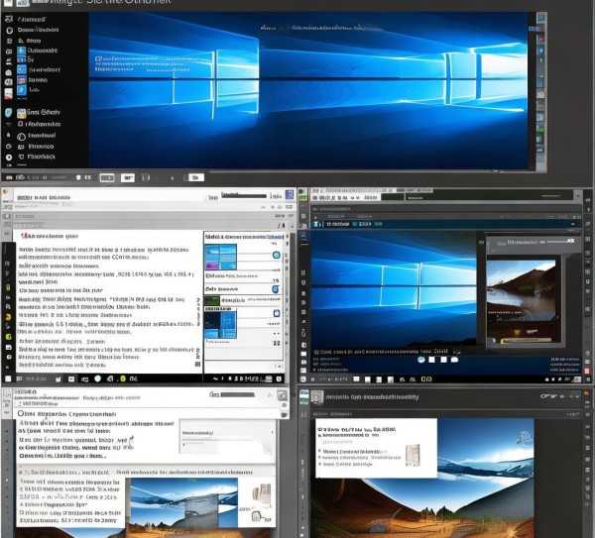Click the green app icon at middle-right window's top-left

[302, 195]
